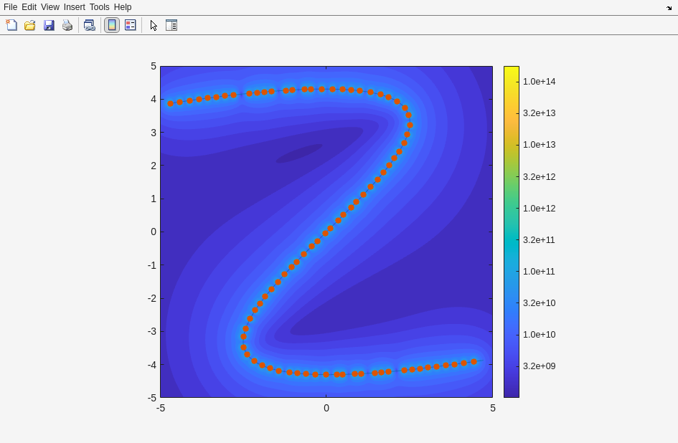Expand the View menu
The image size is (678, 443).
50,7
